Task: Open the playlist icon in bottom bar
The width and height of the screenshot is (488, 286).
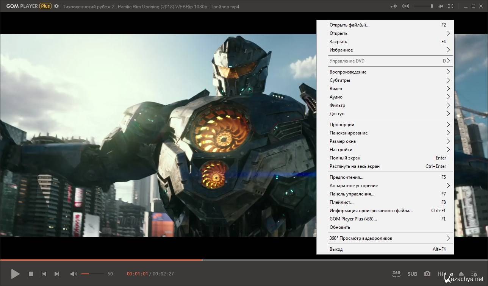Action: click(474, 274)
